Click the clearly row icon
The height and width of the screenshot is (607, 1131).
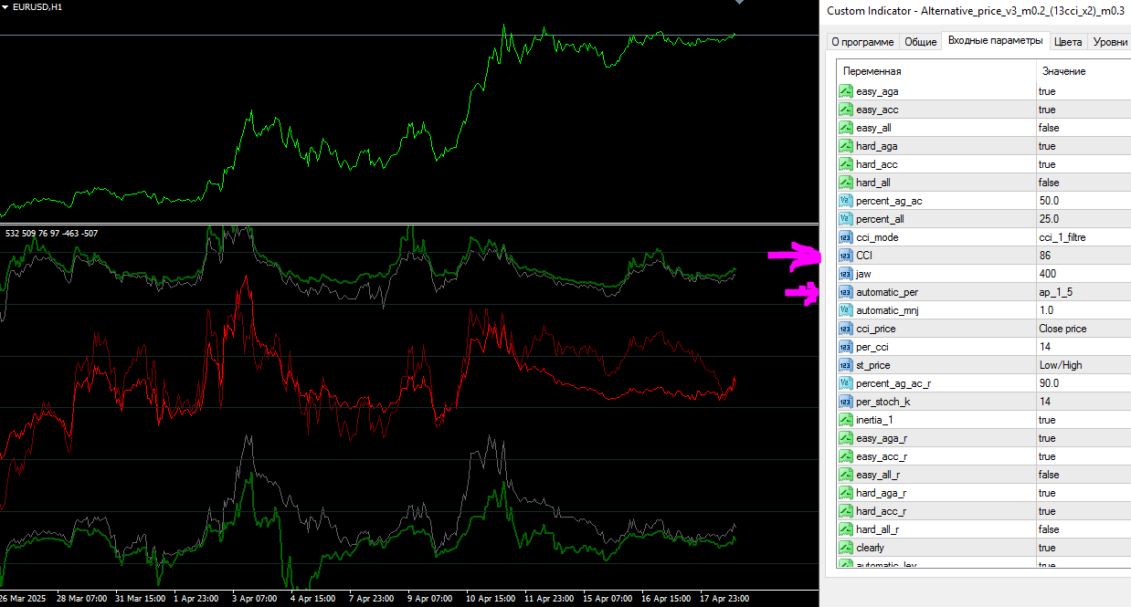click(x=846, y=548)
